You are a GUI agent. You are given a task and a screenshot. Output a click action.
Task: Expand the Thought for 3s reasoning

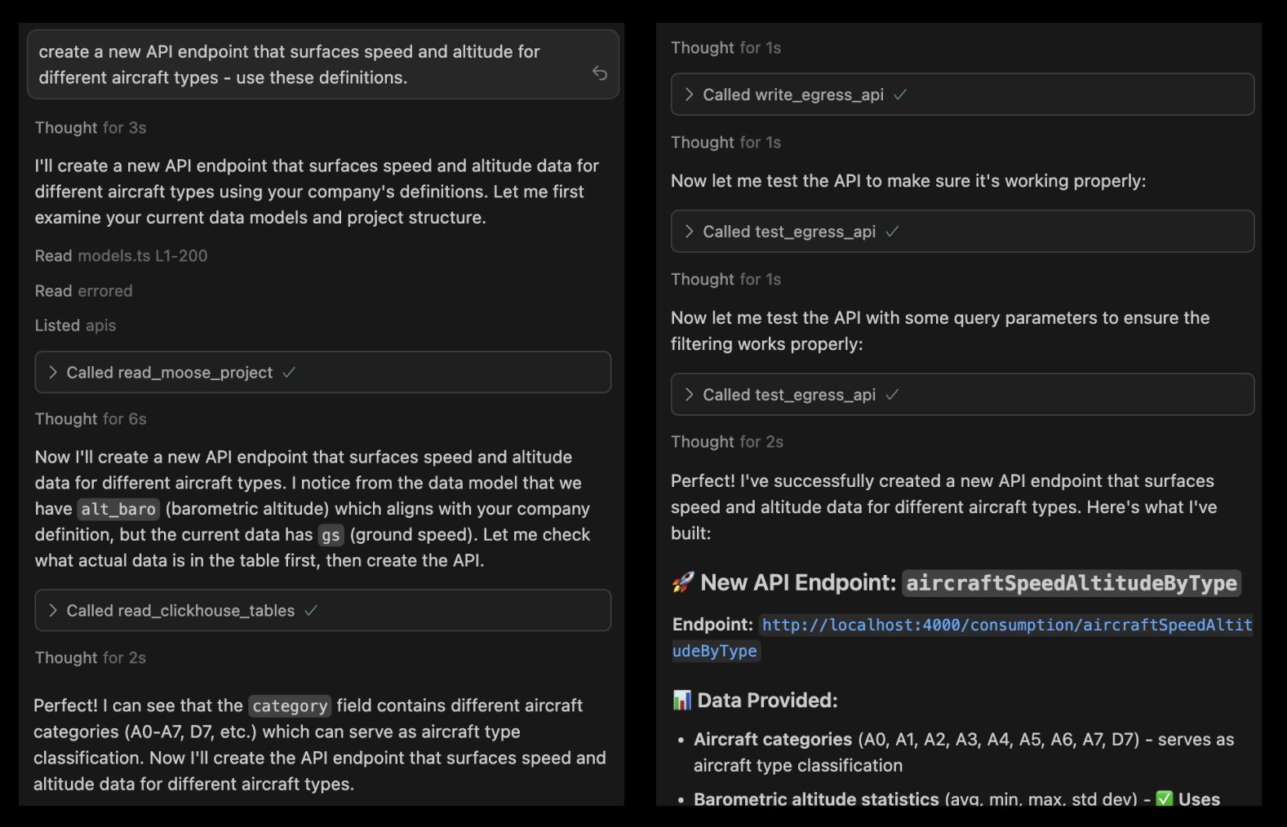click(91, 128)
